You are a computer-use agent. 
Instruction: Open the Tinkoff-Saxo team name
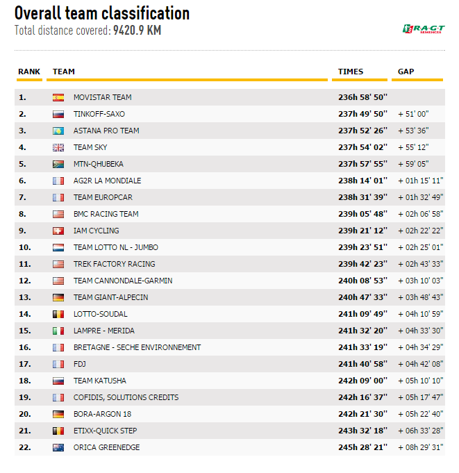[x=99, y=114]
